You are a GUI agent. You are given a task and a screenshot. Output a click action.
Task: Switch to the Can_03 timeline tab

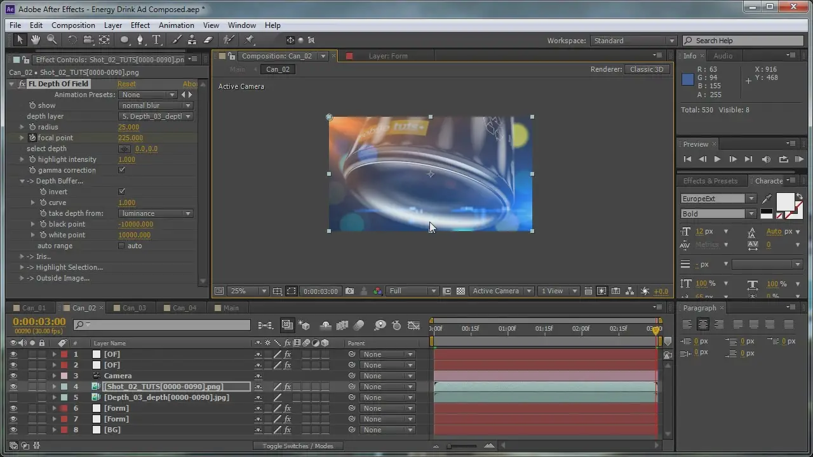[x=134, y=308]
